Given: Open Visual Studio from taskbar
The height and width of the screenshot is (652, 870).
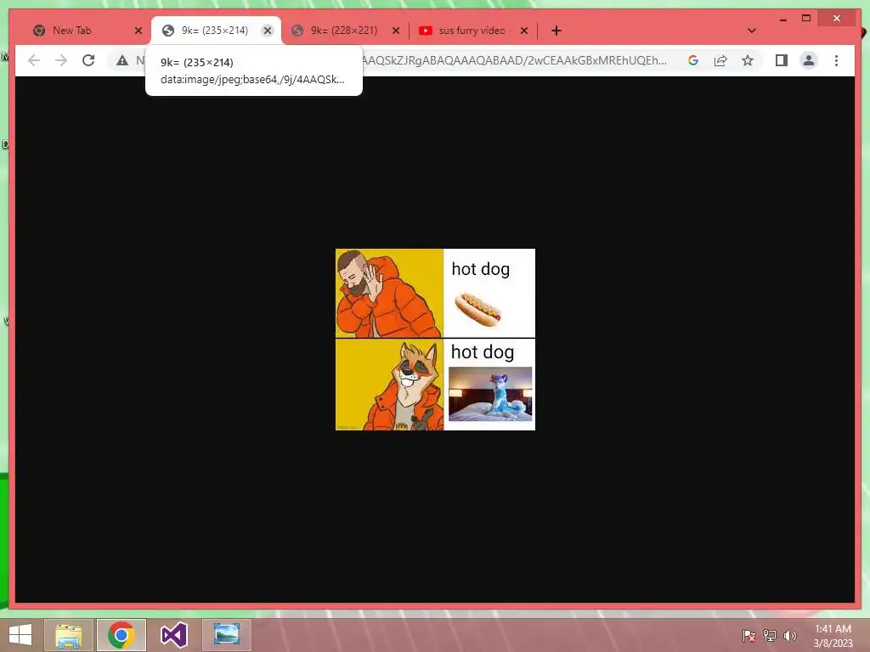Looking at the screenshot, I should click(x=173, y=635).
